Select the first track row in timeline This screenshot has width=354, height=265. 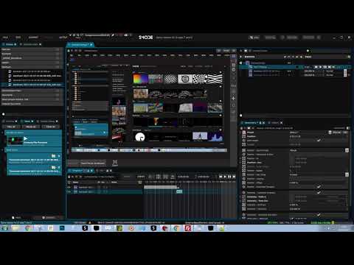click(x=105, y=187)
